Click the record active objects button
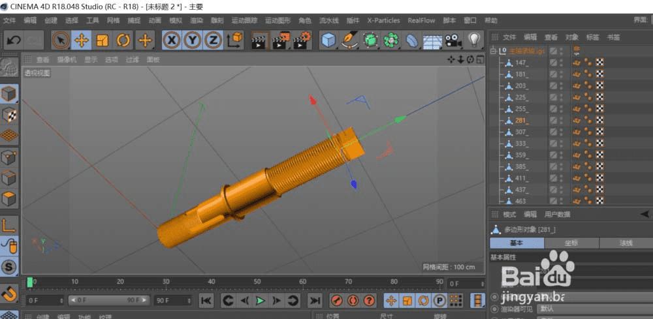This screenshot has height=319, width=653. (x=336, y=300)
